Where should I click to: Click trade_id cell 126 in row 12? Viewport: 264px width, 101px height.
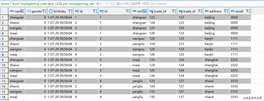pos(163,76)
